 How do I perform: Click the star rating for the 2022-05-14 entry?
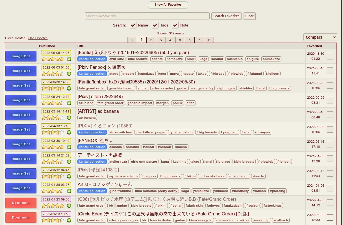click(53, 118)
